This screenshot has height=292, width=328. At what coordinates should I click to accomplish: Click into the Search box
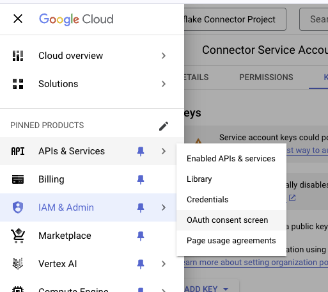tap(314, 19)
